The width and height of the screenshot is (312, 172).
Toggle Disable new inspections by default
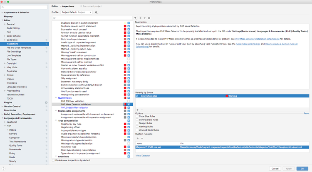(x=53, y=160)
